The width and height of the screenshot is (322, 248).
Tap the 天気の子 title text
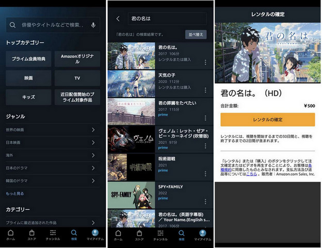[167, 75]
